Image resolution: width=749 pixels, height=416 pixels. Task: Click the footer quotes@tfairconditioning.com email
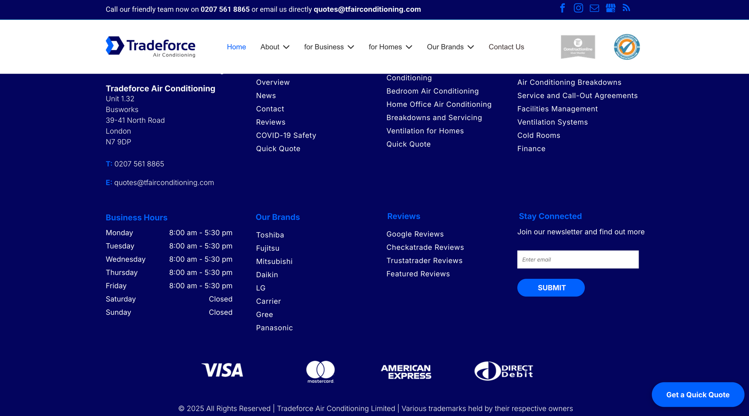[x=164, y=183]
